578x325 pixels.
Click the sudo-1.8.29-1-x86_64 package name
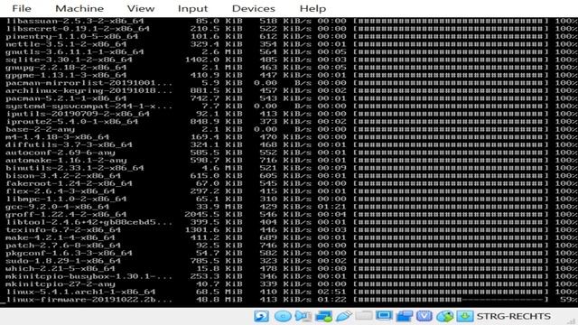63,261
